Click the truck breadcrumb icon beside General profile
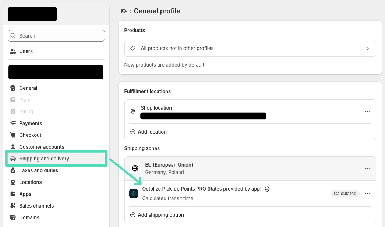This screenshot has height=227, width=385. click(x=124, y=11)
